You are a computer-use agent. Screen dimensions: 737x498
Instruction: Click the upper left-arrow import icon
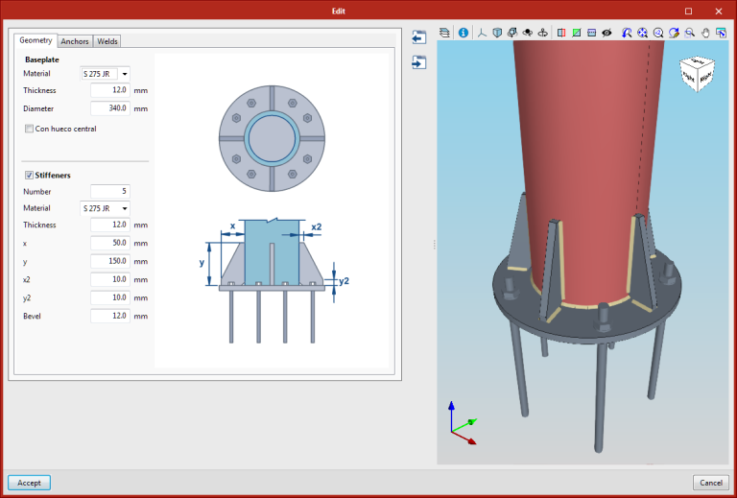(418, 37)
